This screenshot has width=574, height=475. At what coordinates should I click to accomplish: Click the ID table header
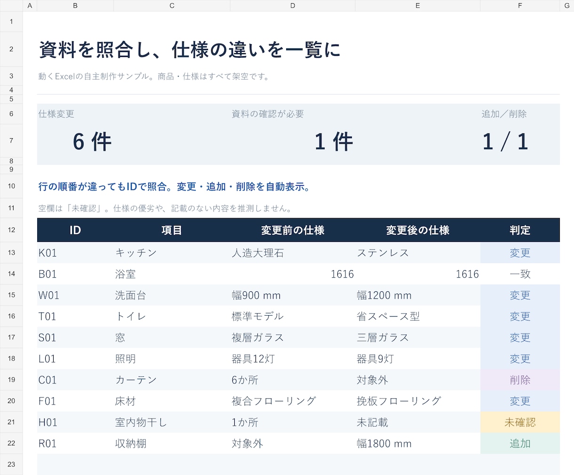pos(75,230)
